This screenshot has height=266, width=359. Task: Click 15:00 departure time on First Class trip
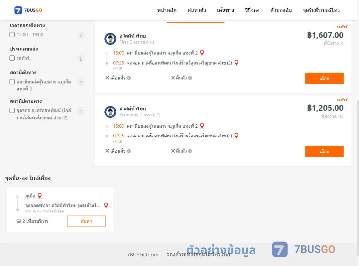[x=119, y=53]
